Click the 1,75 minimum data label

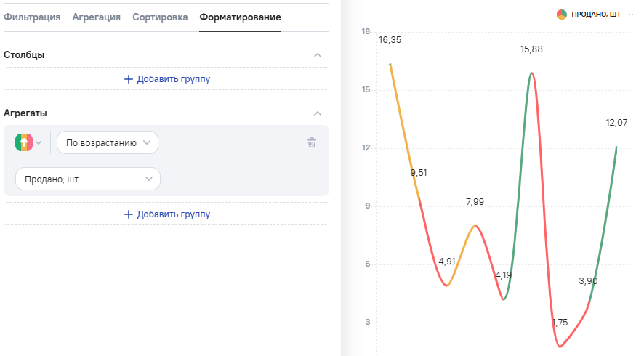tap(560, 323)
